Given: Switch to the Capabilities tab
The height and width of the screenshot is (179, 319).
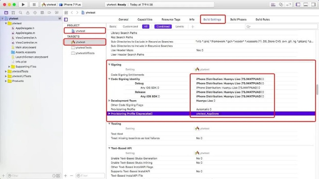Looking at the screenshot, I should pos(144,20).
